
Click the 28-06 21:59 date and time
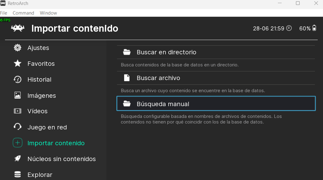[269, 28]
